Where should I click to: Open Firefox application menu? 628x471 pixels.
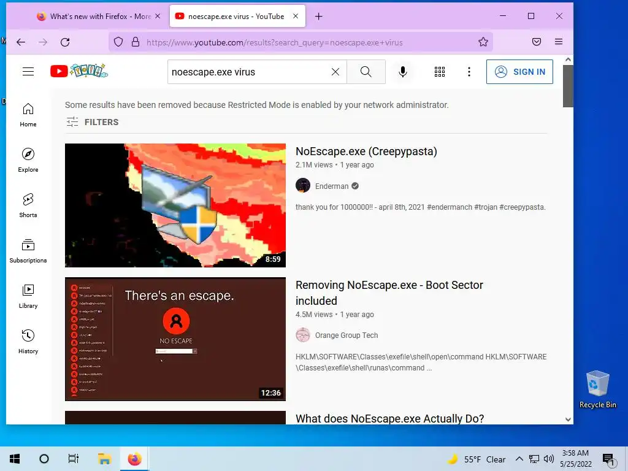559,42
